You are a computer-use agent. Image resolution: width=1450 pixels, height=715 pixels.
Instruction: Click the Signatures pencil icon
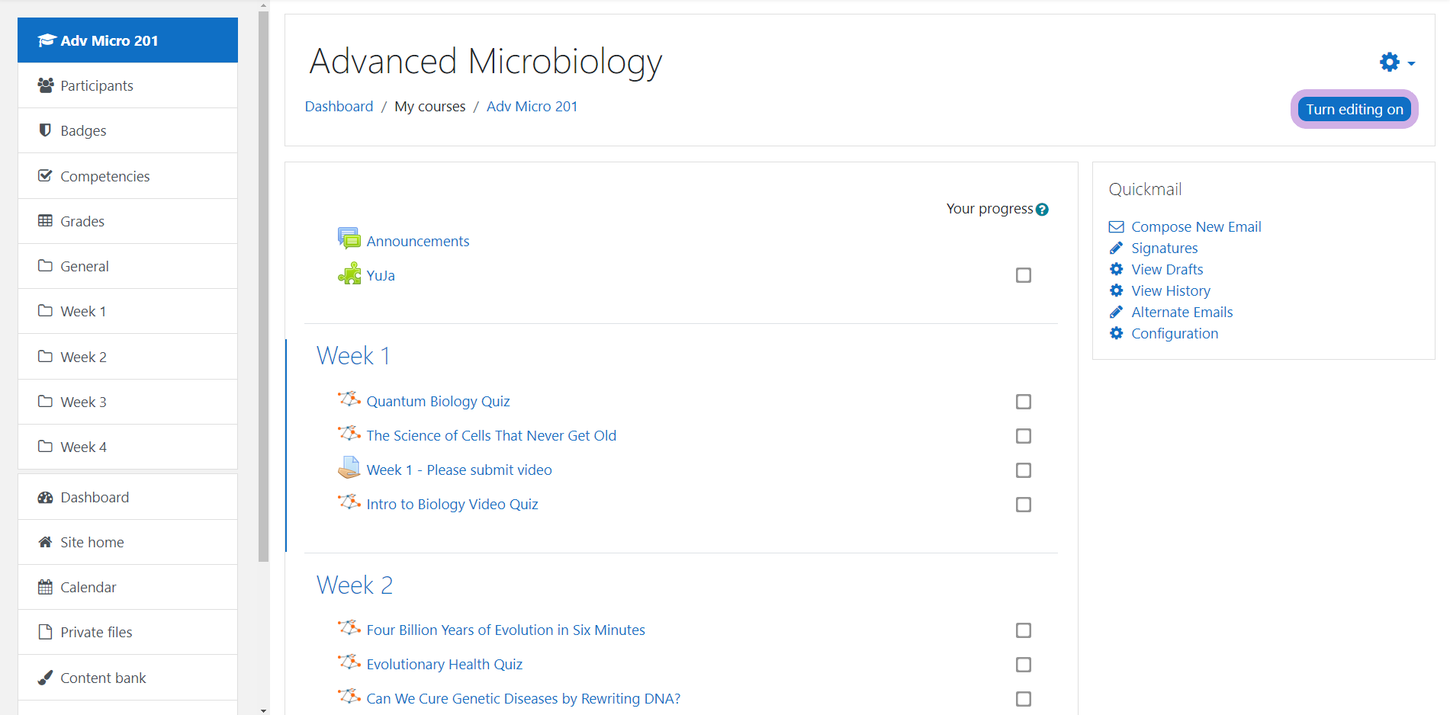tap(1116, 248)
